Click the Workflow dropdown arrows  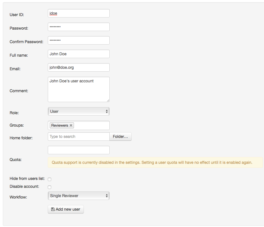pos(107,196)
